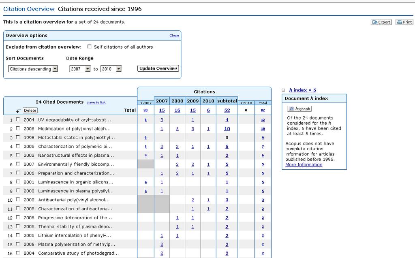Tick checkbox for Thermal stability of plasma depo...
The image size is (415, 258).
click(18, 226)
